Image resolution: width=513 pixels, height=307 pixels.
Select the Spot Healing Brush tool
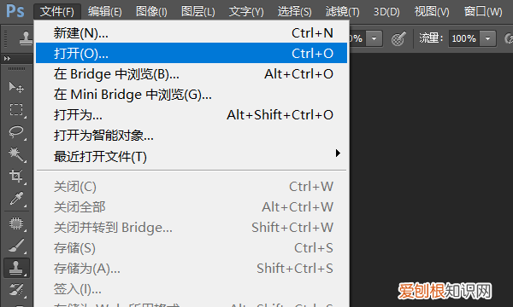click(16, 223)
